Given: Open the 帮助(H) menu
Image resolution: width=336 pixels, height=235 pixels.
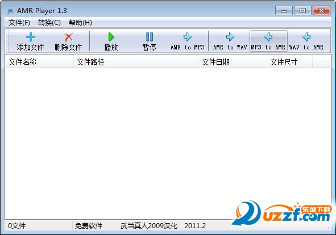Looking at the screenshot, I should click(x=80, y=23).
